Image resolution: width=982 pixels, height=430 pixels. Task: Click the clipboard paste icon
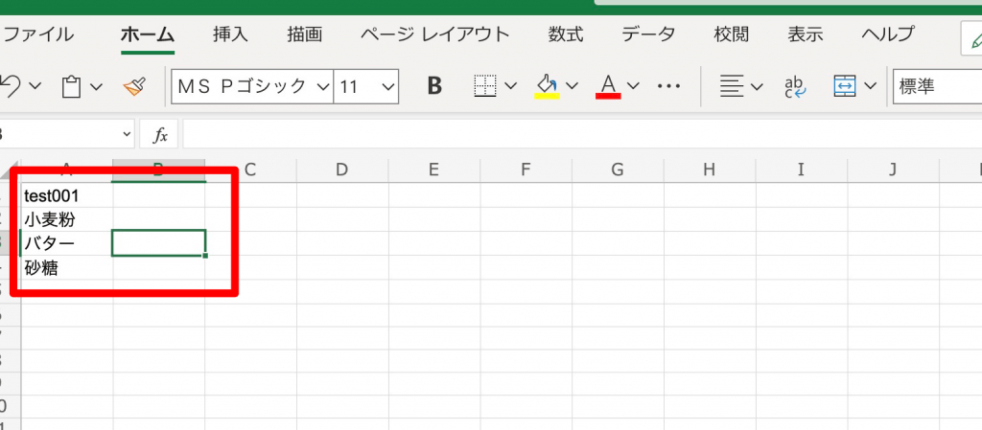coord(72,86)
